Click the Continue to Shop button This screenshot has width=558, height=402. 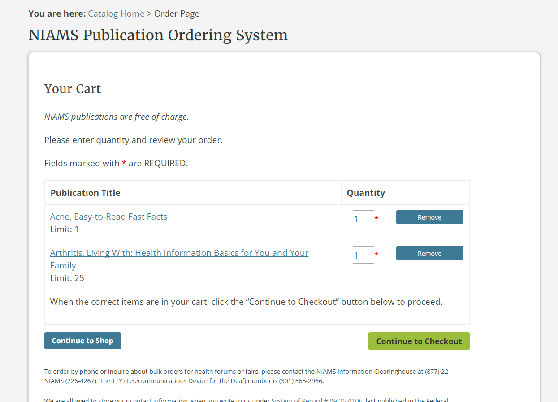[x=82, y=341]
